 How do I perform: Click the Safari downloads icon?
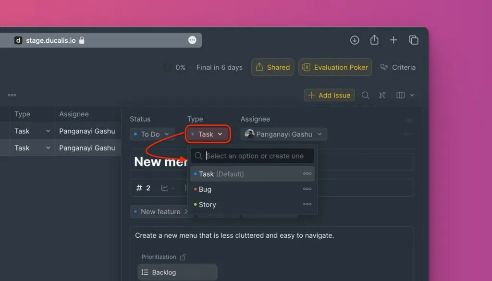click(x=355, y=40)
